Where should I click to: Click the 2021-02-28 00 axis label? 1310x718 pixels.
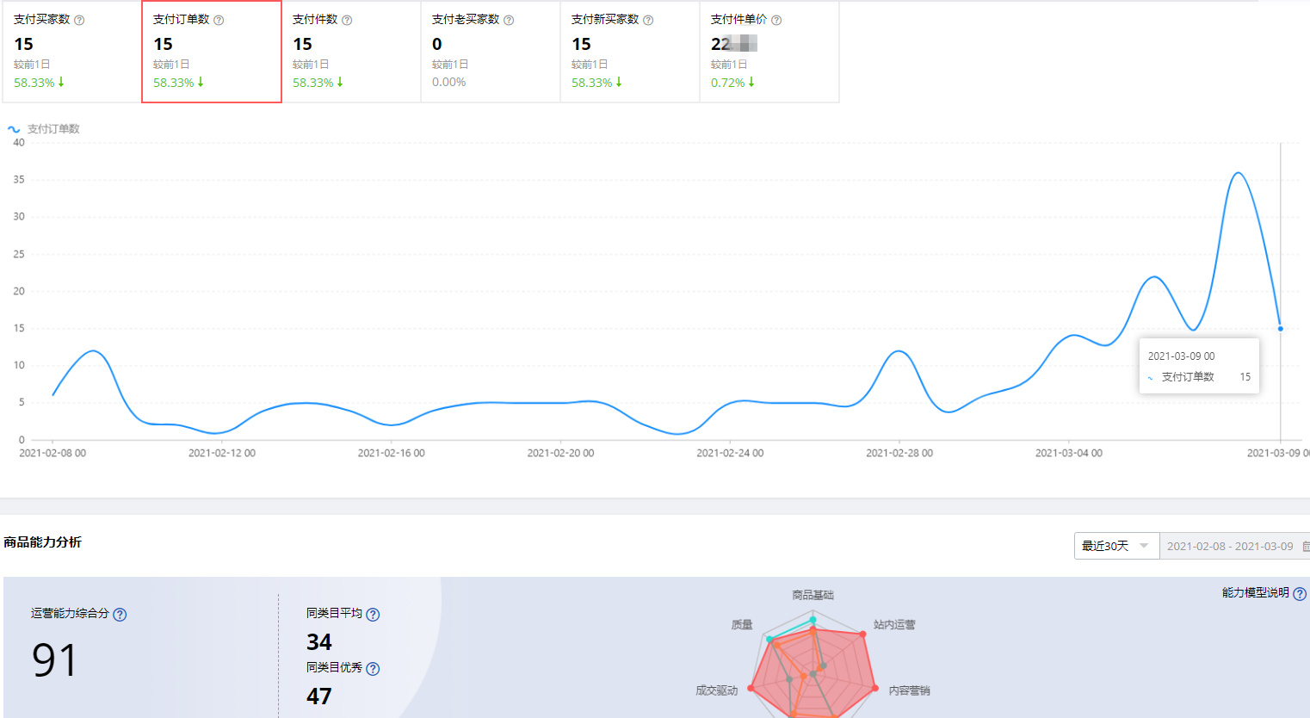tap(899, 453)
